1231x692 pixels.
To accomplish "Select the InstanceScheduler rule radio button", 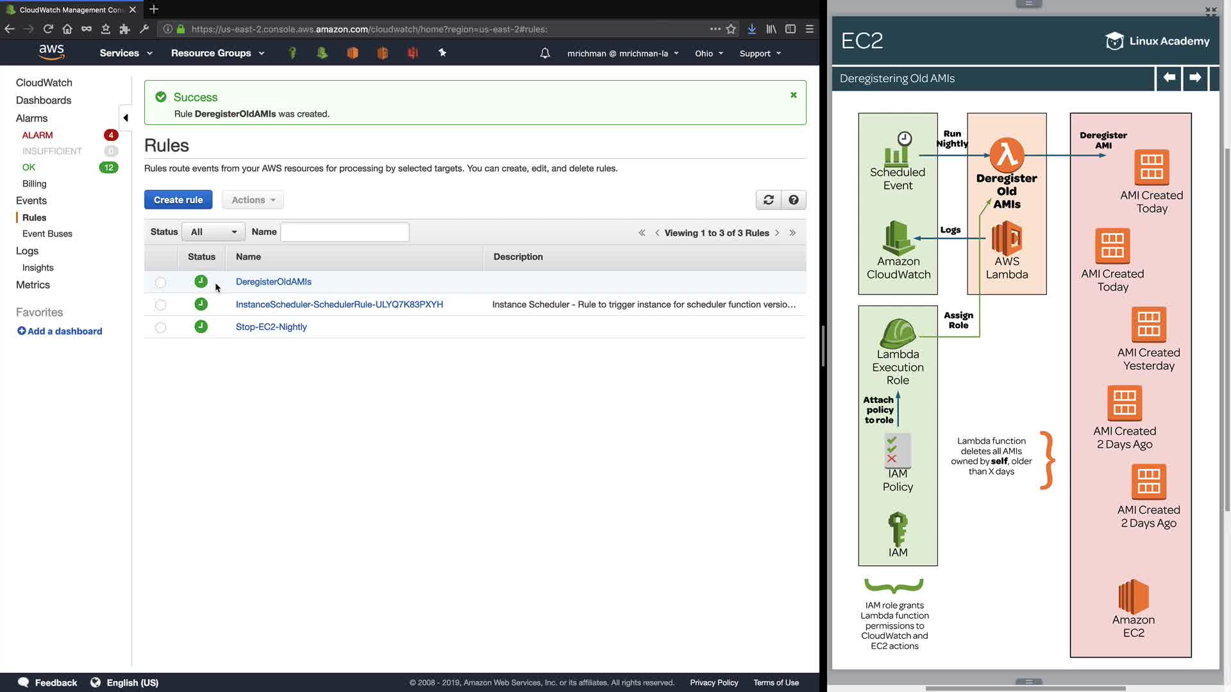I will click(160, 305).
